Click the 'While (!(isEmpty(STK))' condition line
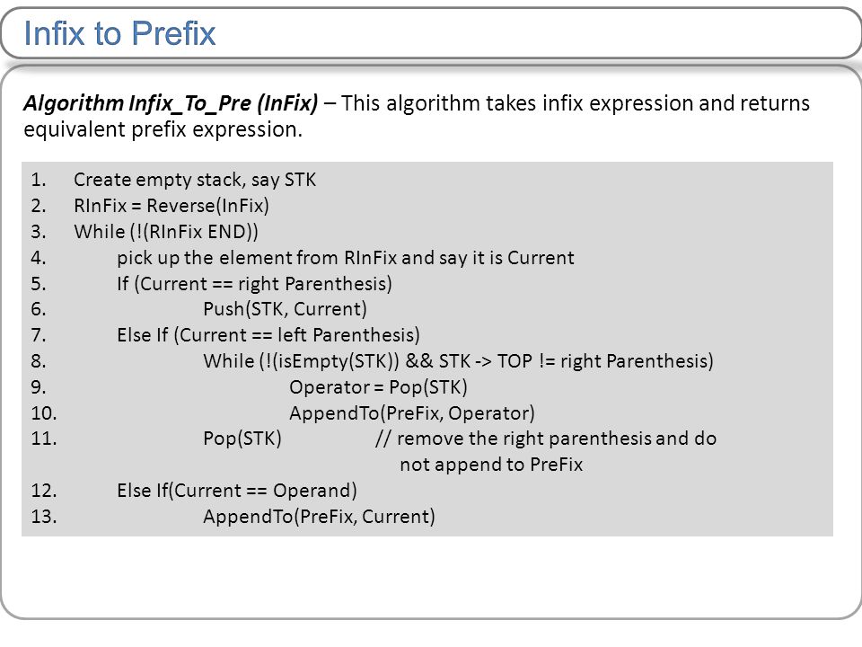The width and height of the screenshot is (862, 647). [x=459, y=361]
